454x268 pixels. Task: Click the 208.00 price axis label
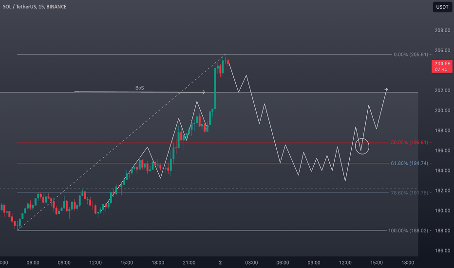click(442, 30)
